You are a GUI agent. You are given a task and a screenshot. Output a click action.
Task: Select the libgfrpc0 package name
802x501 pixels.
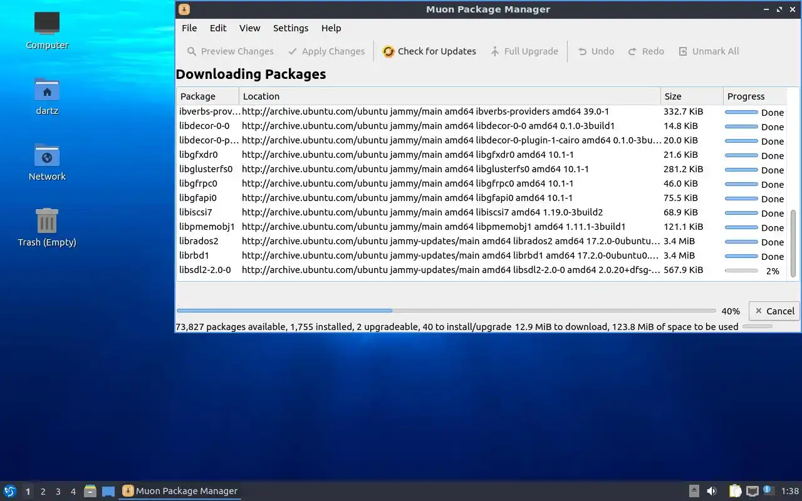click(x=198, y=183)
